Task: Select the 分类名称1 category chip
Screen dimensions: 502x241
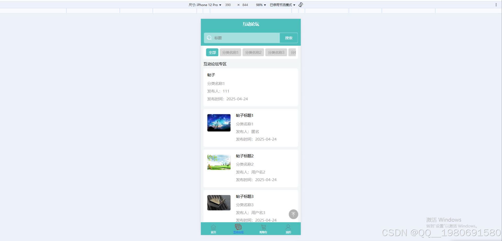Action: click(230, 52)
